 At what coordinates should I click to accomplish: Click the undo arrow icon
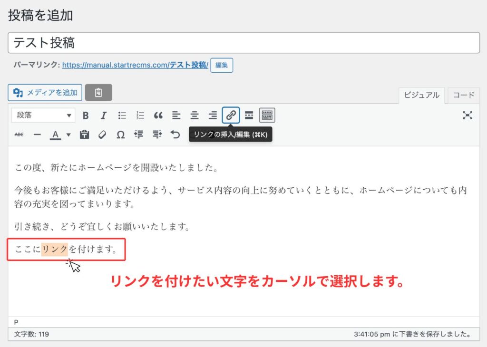175,135
